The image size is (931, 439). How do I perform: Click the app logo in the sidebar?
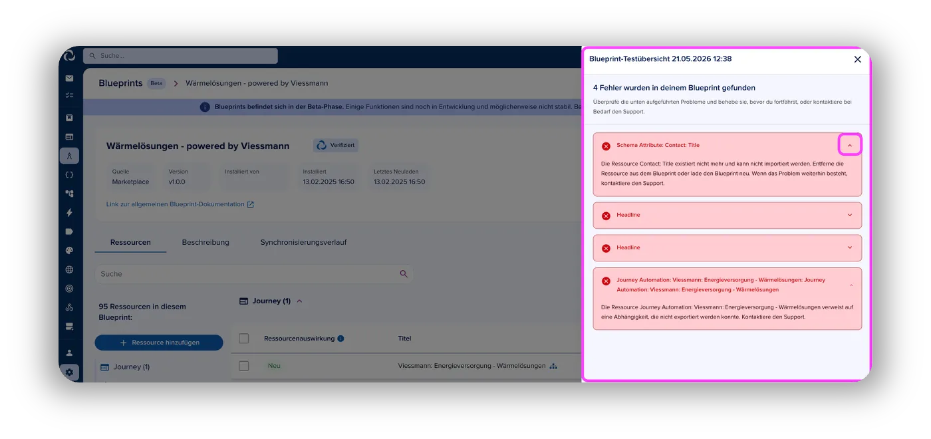click(69, 56)
